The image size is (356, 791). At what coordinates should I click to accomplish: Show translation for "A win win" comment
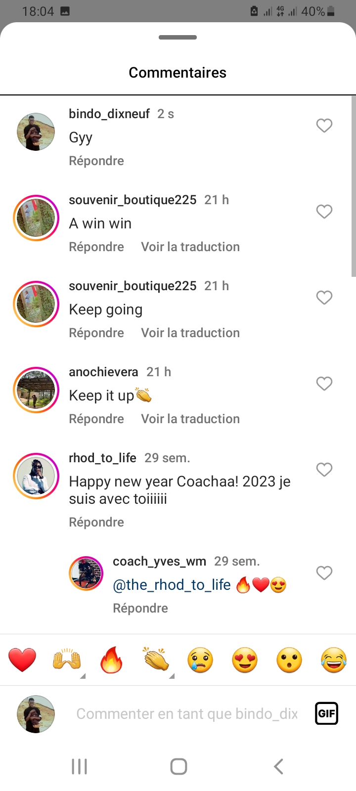[x=190, y=247]
